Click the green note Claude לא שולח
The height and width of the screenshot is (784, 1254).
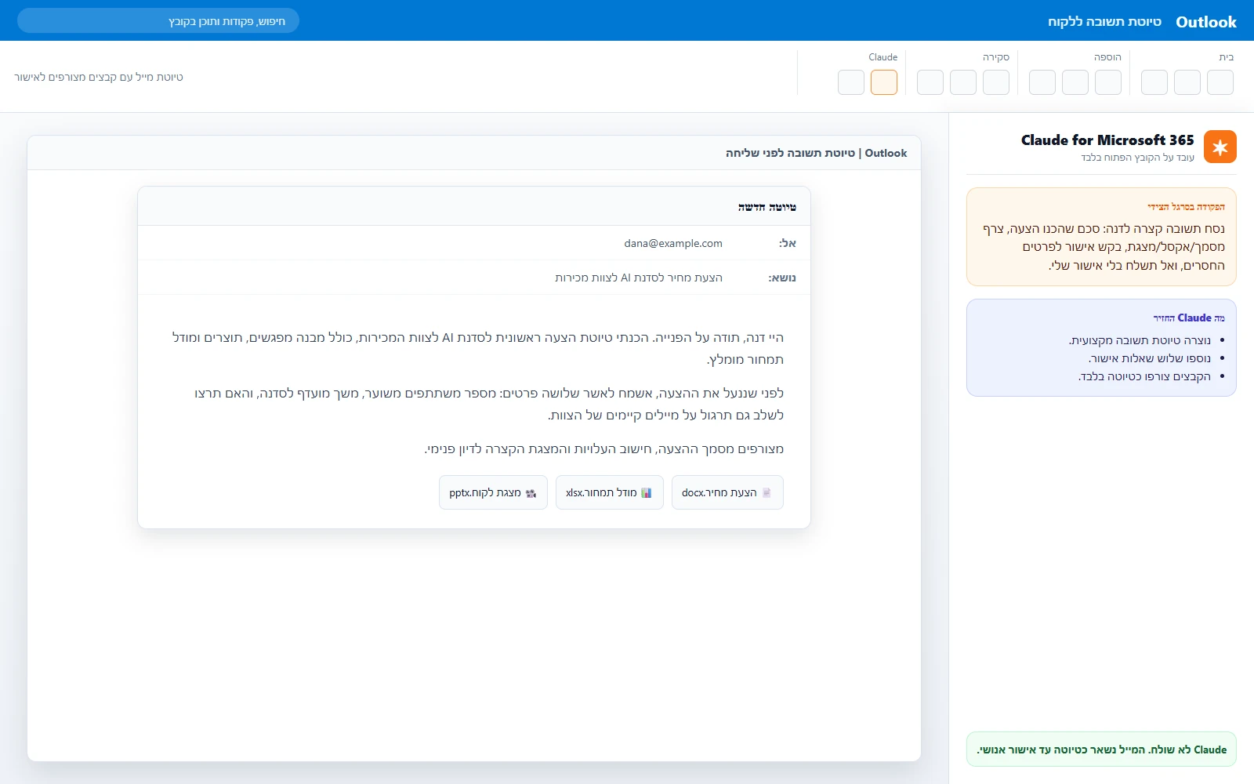pyautogui.click(x=1101, y=750)
